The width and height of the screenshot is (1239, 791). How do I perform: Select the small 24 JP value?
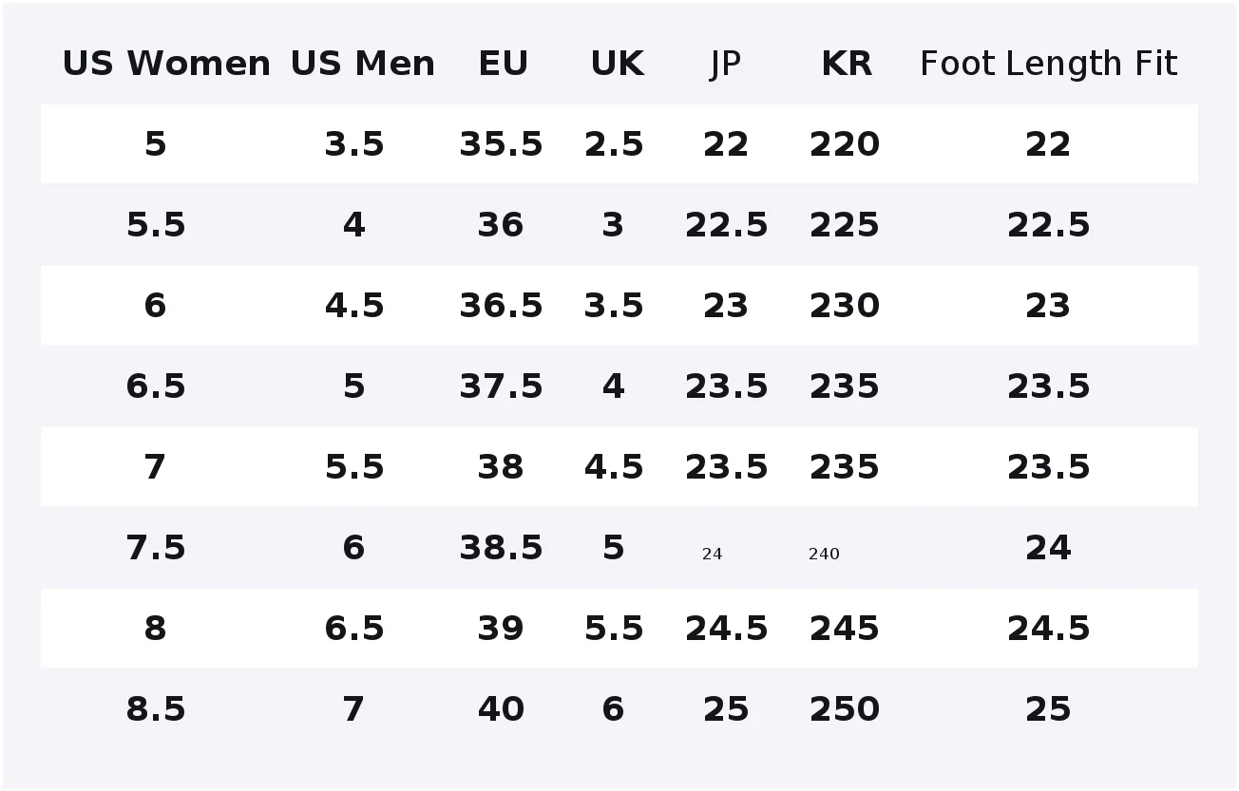click(x=713, y=554)
